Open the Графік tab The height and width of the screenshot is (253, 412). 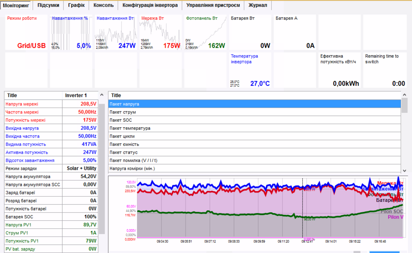76,5
